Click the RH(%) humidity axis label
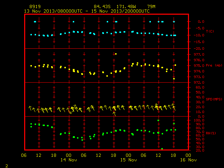This screenshot has width=224, height=168. coord(211,133)
